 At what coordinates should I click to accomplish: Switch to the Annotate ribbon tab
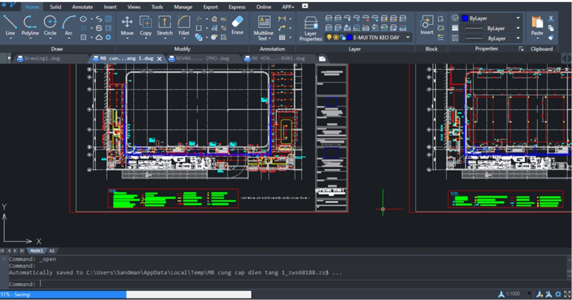[83, 7]
